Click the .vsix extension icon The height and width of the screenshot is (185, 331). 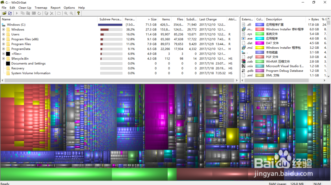244,66
